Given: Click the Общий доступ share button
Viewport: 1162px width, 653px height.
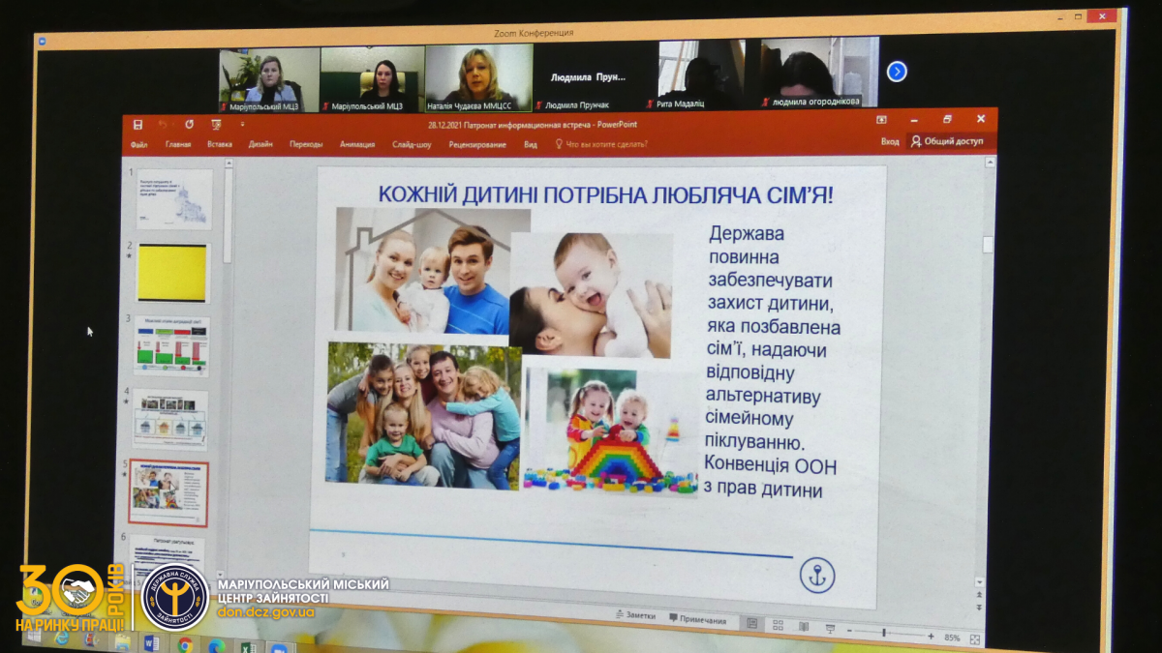Looking at the screenshot, I should tap(946, 141).
